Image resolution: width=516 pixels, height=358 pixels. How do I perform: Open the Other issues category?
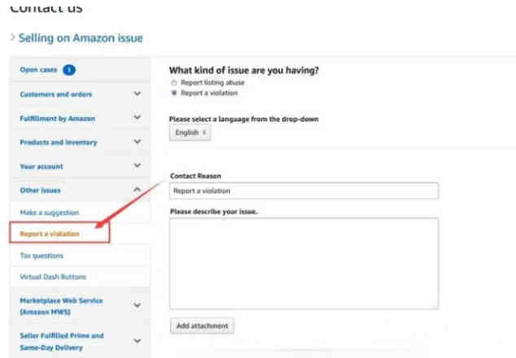pos(40,190)
